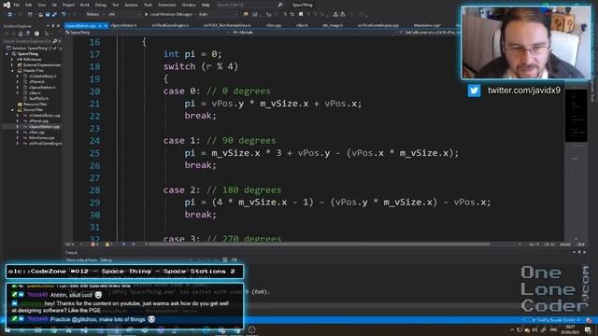This screenshot has height=336, width=598.
Task: Open the Edit menu
Action: [x=29, y=5]
